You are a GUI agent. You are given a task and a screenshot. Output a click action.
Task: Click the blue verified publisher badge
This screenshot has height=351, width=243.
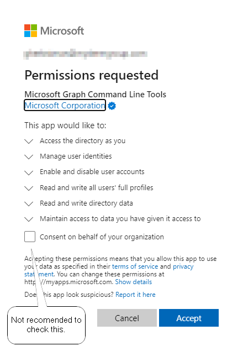coord(112,106)
